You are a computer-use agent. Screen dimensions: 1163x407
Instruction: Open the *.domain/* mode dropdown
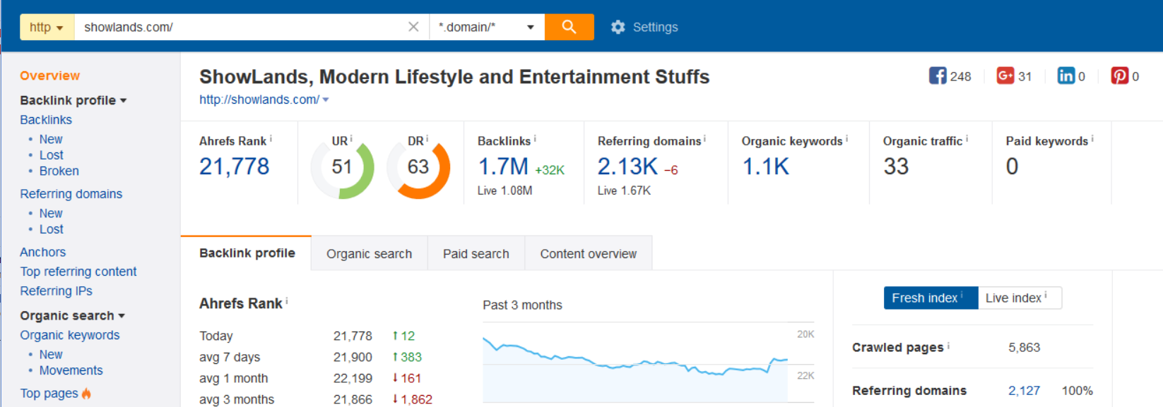tap(487, 27)
